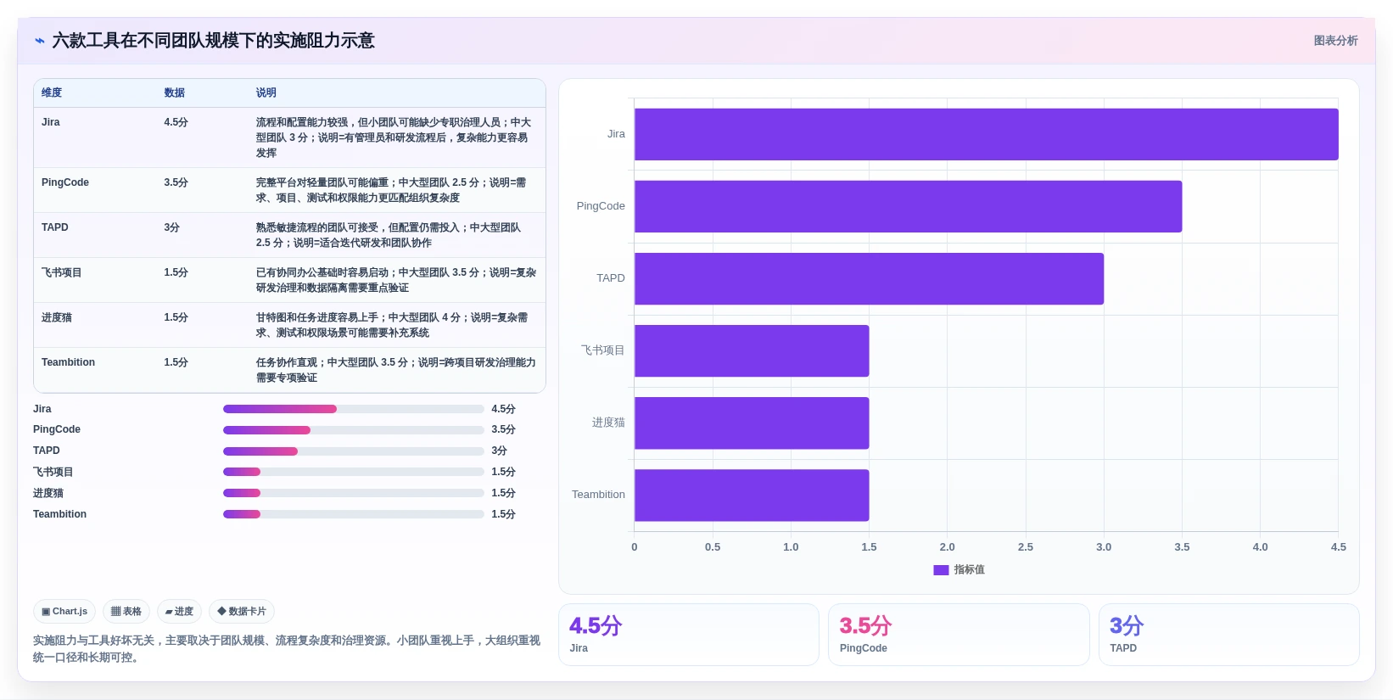
Task: Toggle the 指标值 legend swatch
Action: point(941,570)
